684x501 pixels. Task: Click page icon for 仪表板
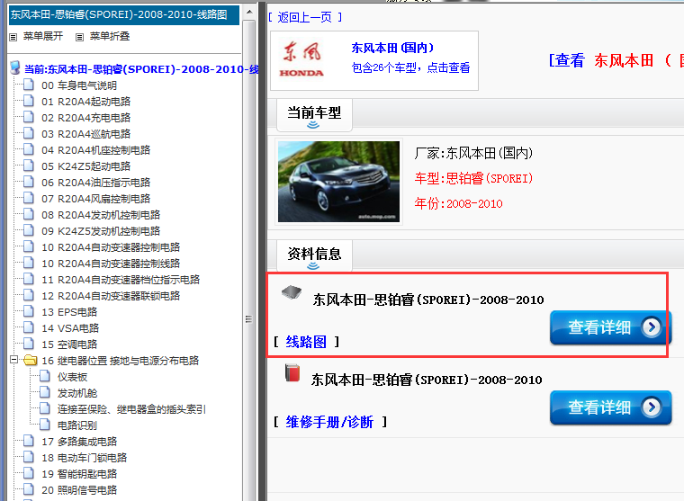coord(45,376)
